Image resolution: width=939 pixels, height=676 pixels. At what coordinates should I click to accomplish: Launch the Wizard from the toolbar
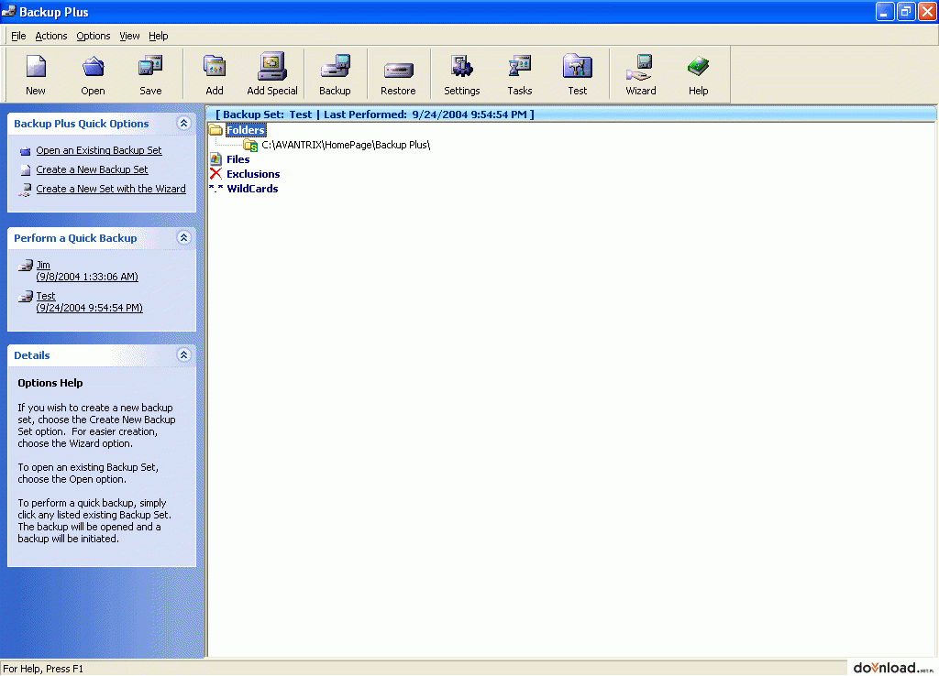pyautogui.click(x=641, y=67)
